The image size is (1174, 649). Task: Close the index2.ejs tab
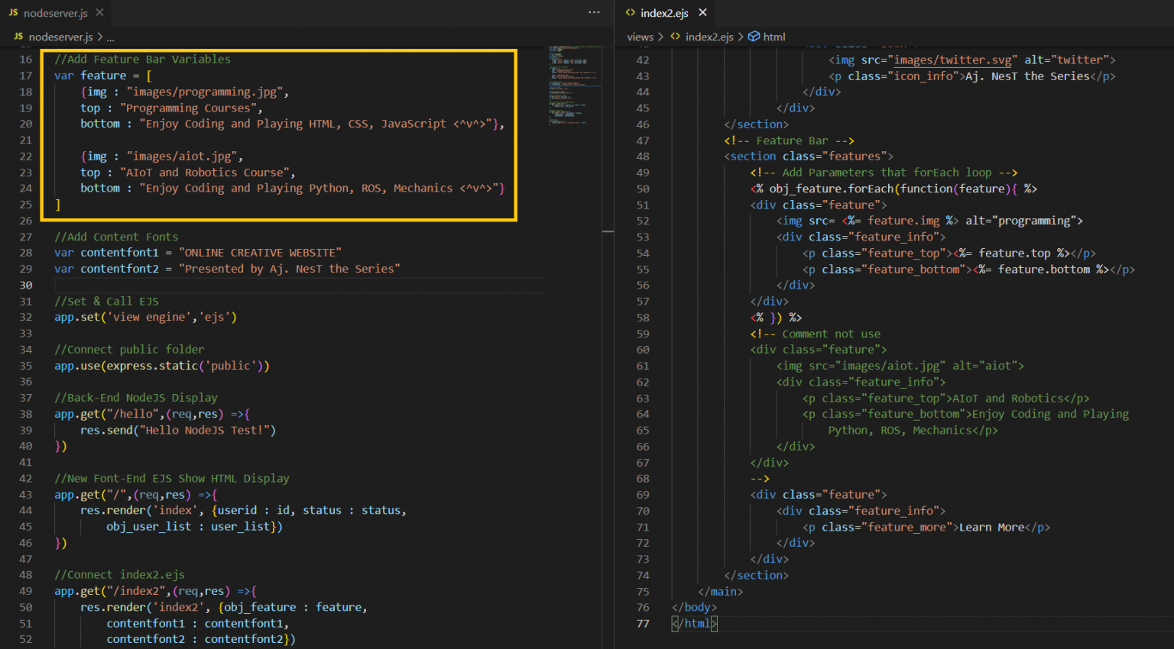click(x=702, y=13)
